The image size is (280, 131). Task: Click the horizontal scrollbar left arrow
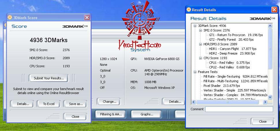tap(194, 102)
